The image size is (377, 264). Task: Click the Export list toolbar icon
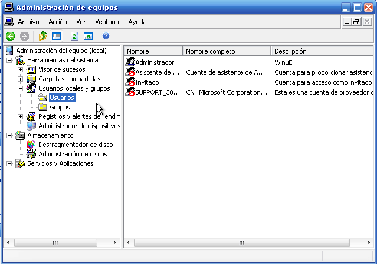pyautogui.click(x=88, y=36)
